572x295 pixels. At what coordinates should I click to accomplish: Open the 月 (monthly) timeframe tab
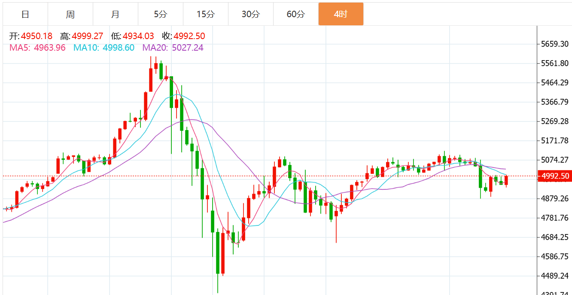pos(115,14)
